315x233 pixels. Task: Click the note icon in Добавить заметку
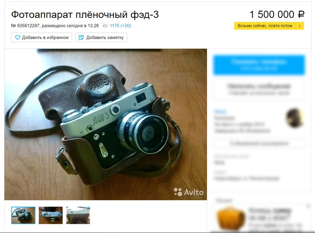click(81, 37)
